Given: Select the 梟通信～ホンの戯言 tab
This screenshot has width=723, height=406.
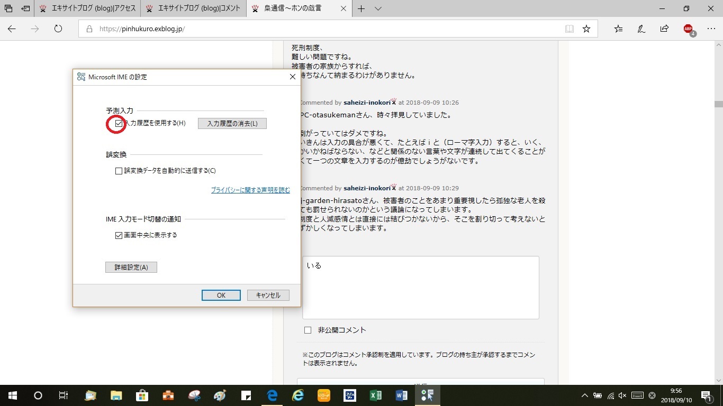Looking at the screenshot, I should tap(300, 8).
